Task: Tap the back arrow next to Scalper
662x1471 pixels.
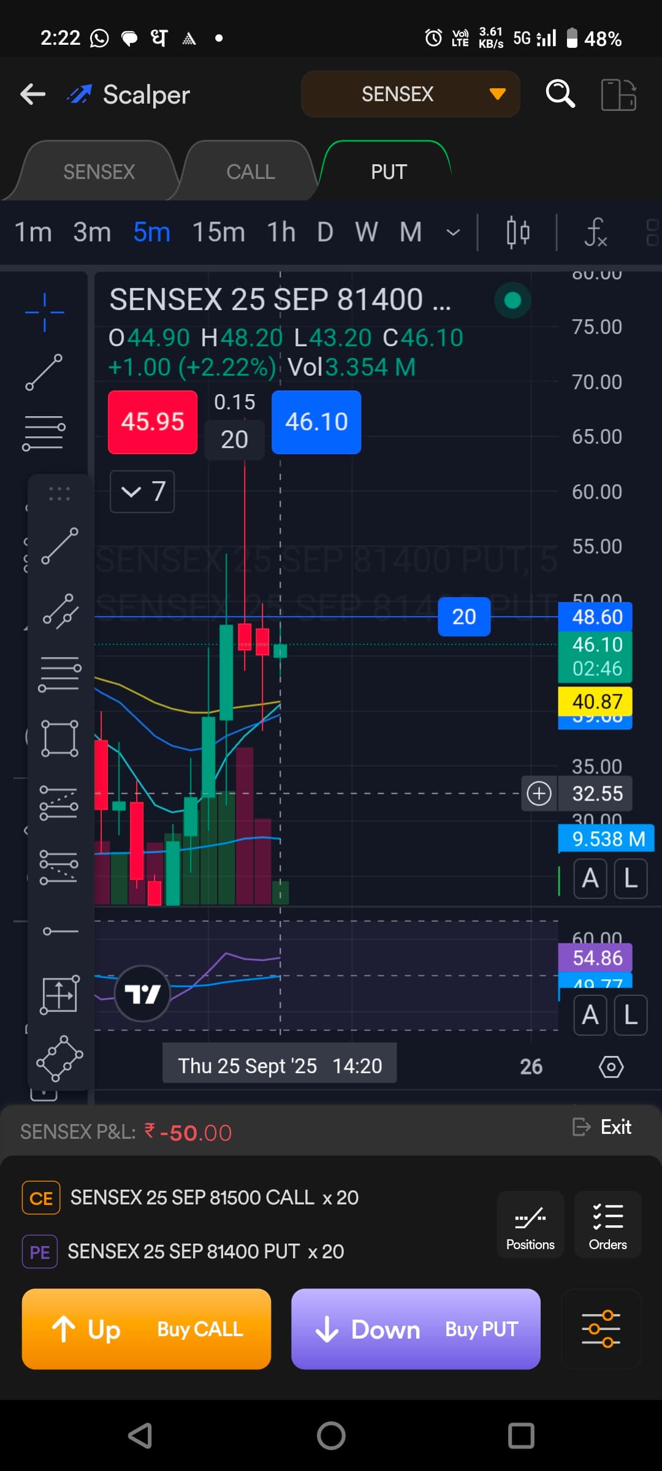Action: point(33,94)
